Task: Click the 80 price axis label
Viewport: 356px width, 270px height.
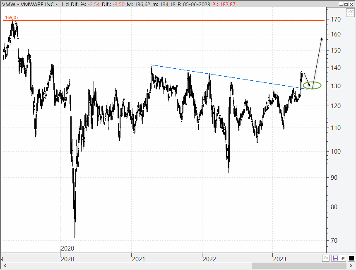Action: click(x=334, y=207)
